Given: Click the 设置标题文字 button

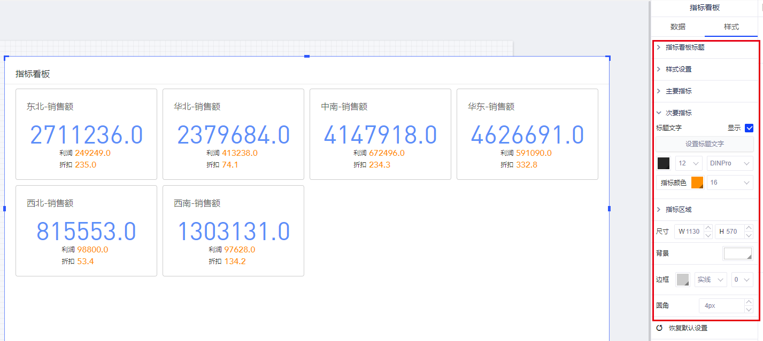Looking at the screenshot, I should click(704, 144).
